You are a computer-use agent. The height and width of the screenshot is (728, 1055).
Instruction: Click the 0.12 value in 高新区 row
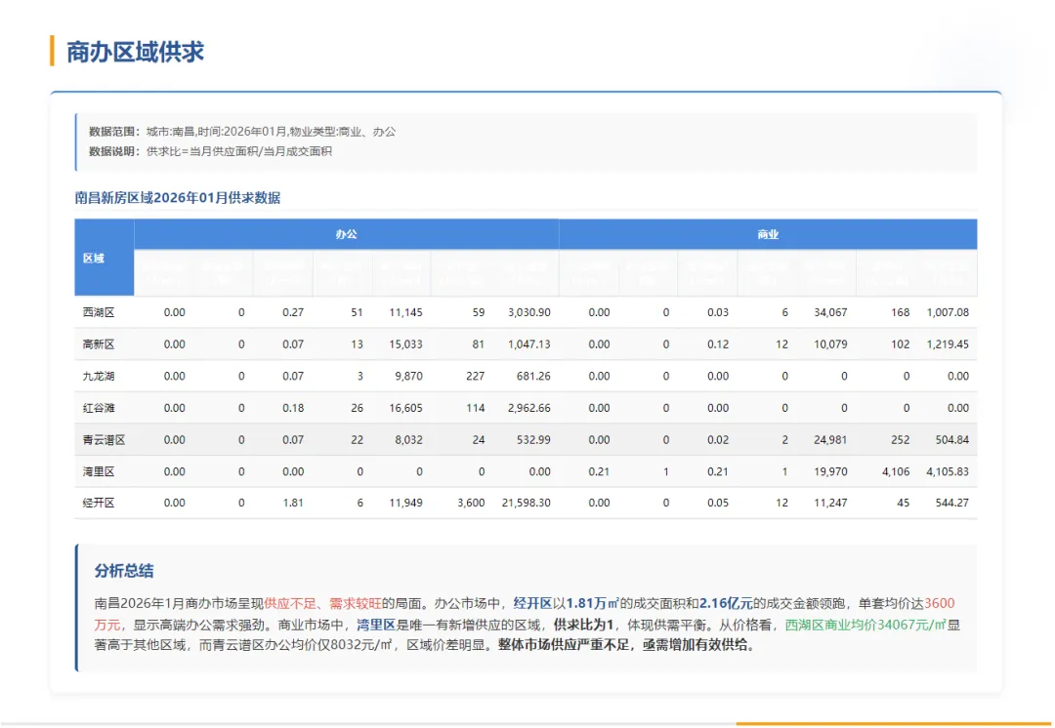pyautogui.click(x=718, y=344)
